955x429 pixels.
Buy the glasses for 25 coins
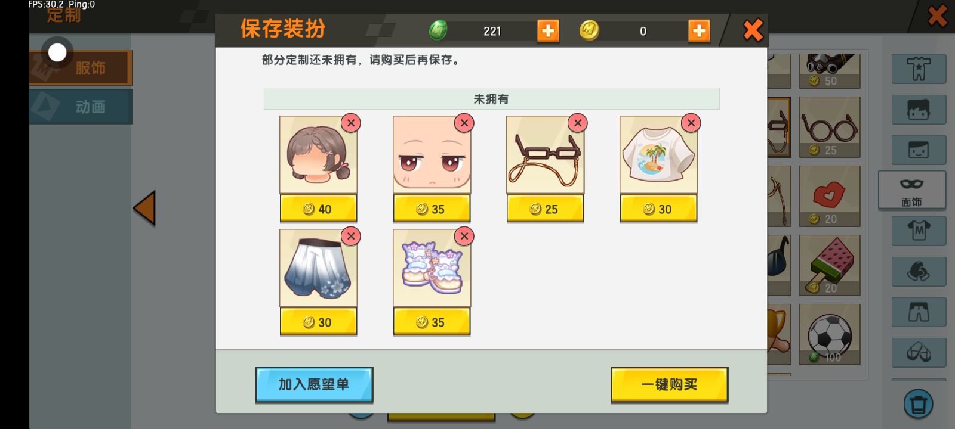click(545, 209)
